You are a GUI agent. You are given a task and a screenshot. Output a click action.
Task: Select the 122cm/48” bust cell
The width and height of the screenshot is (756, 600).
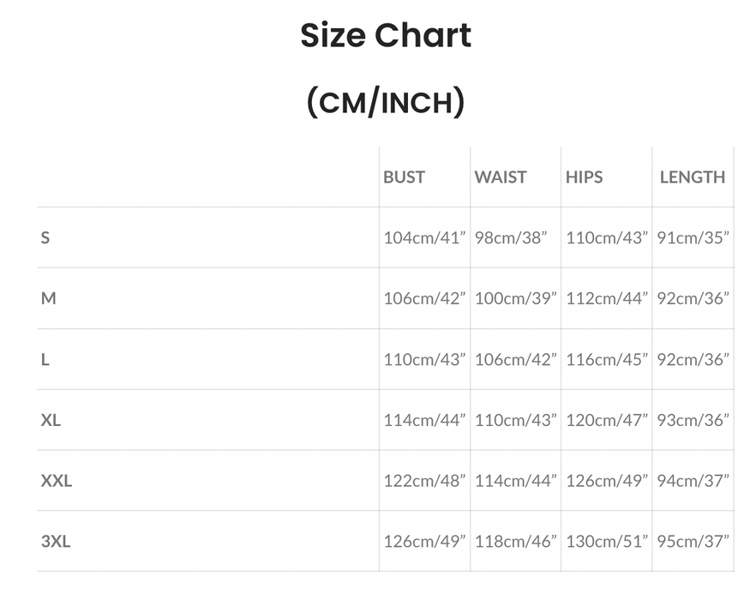tap(424, 481)
